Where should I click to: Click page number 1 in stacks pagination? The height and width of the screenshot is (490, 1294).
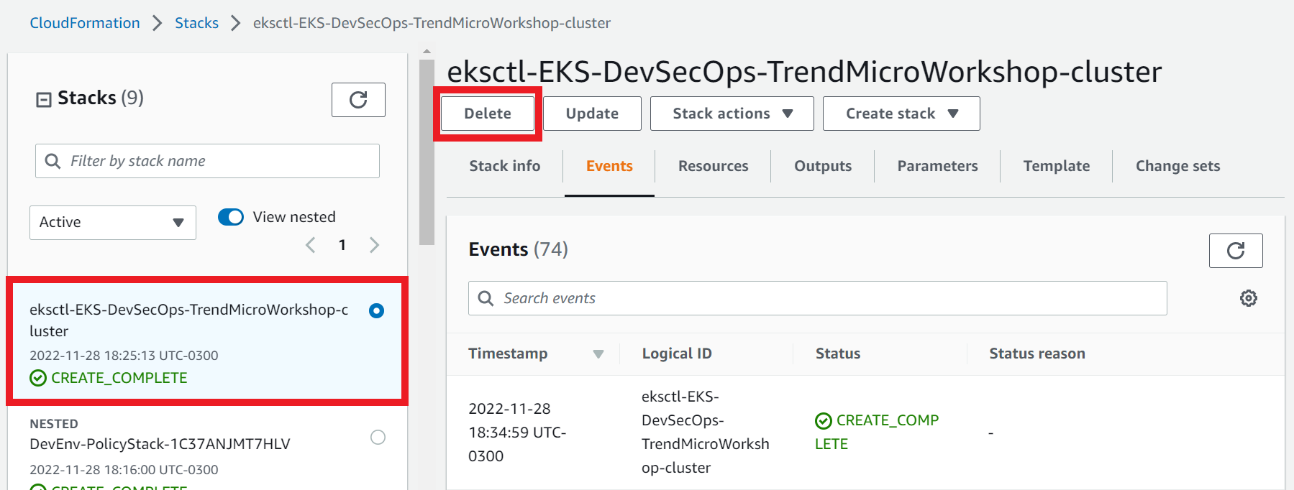click(x=342, y=245)
